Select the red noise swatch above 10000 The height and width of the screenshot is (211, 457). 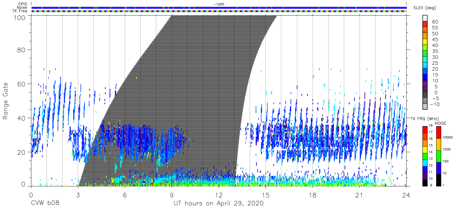pos(438,132)
